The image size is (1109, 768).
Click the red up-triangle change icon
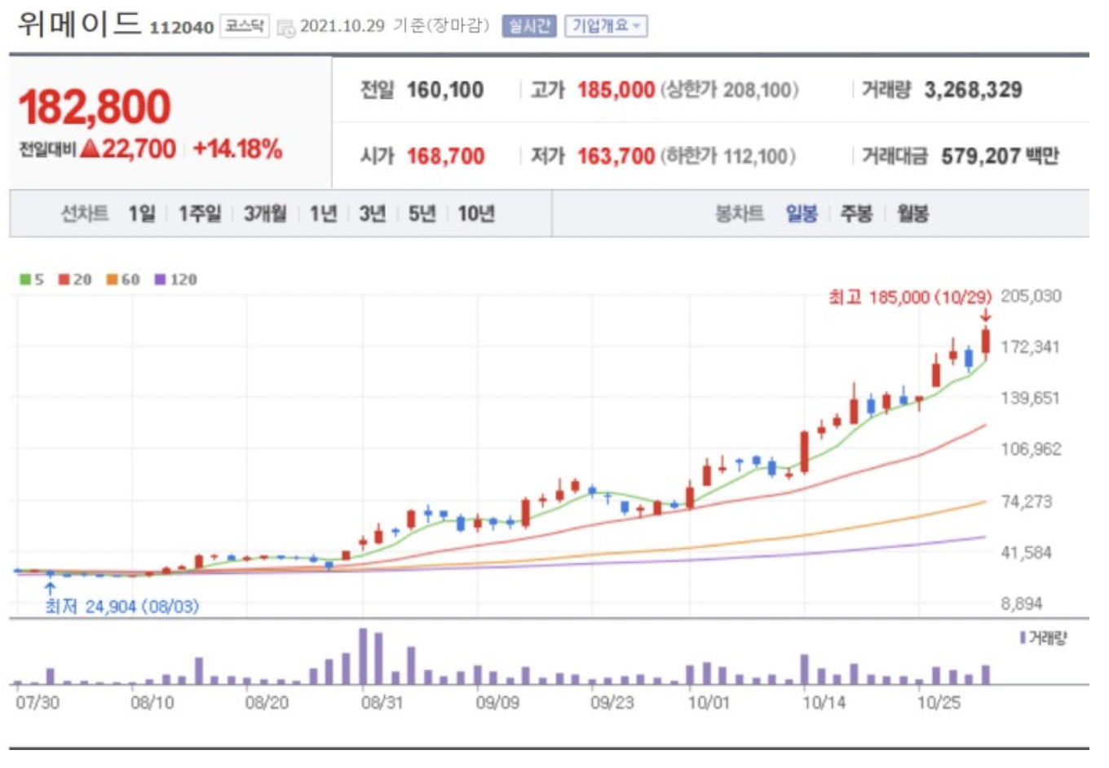click(x=90, y=148)
